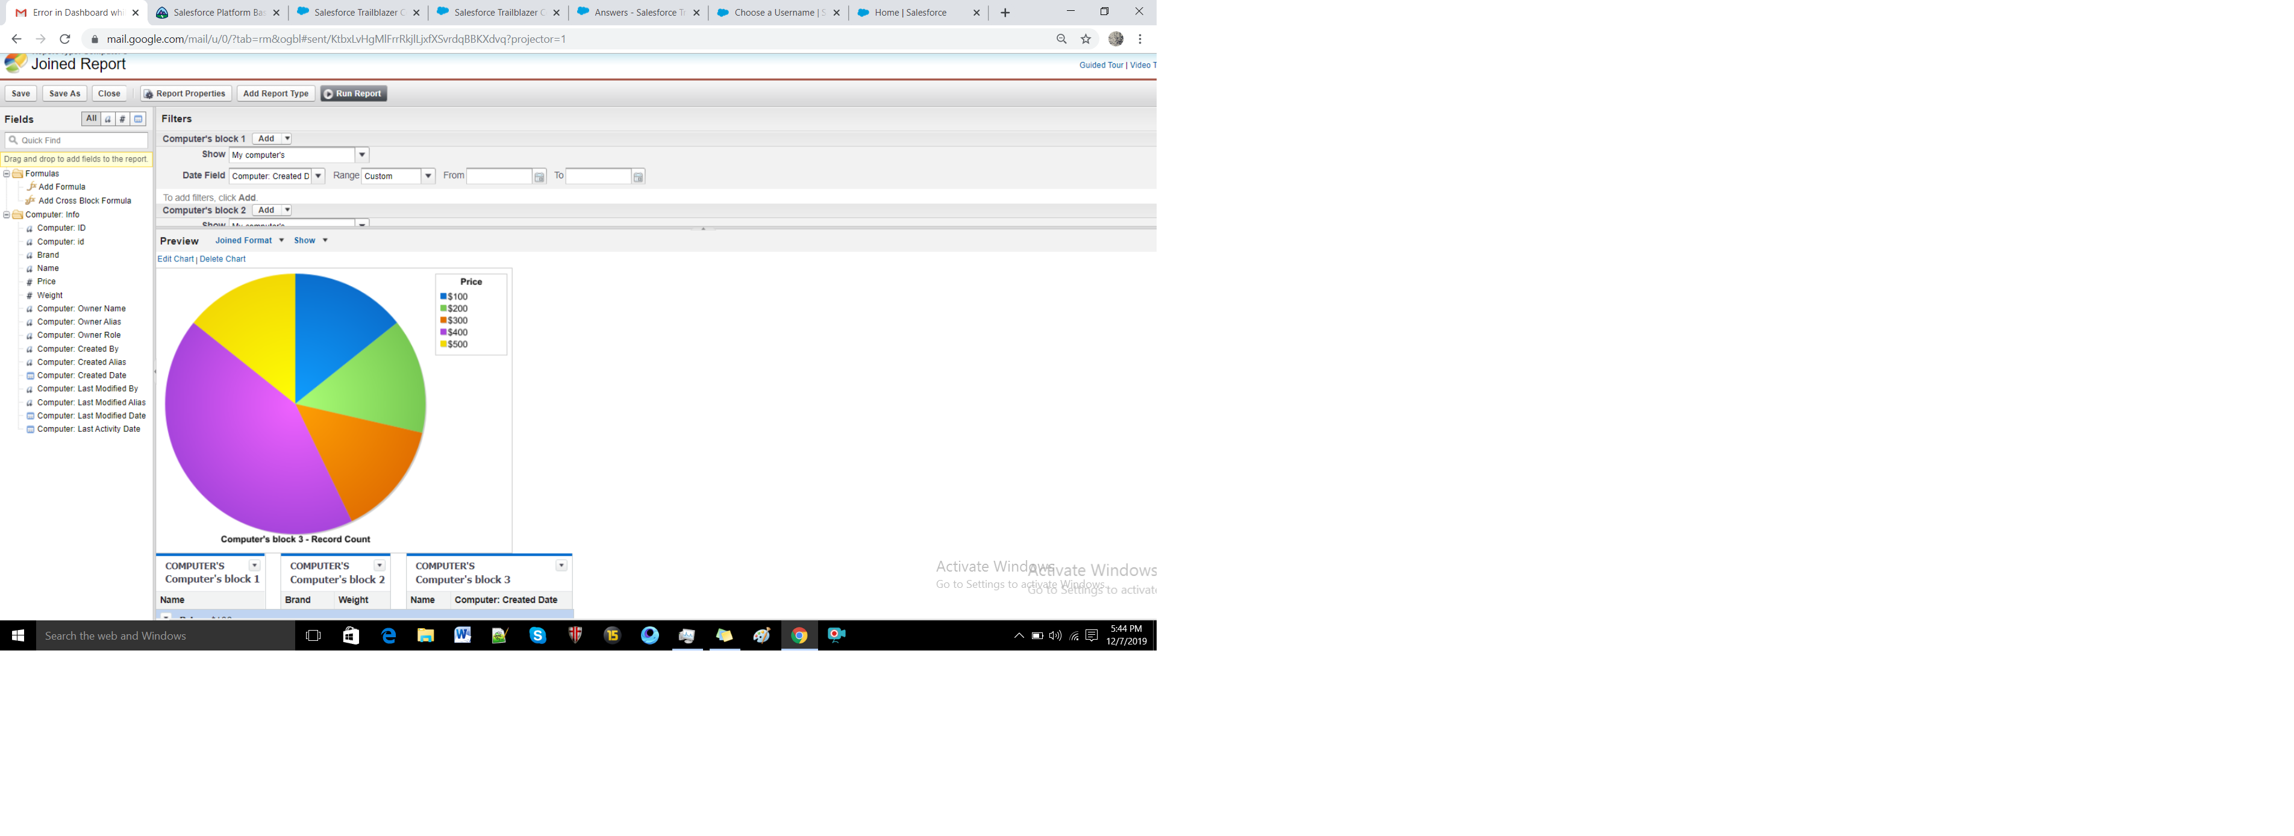Viewport: 2294px width, 836px height.
Task: Show all field types with All toggle
Action: (x=91, y=119)
